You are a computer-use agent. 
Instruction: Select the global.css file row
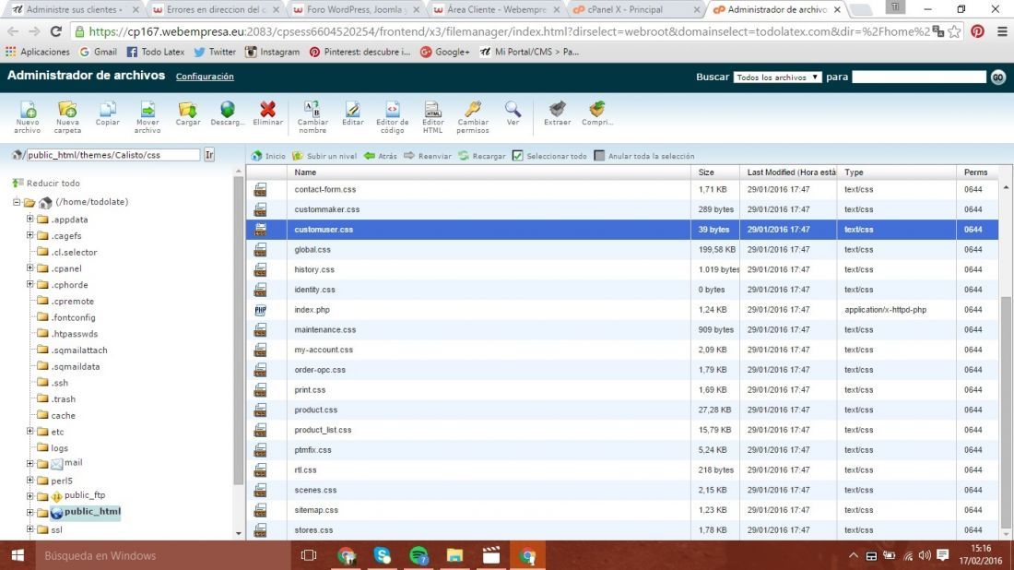(622, 250)
